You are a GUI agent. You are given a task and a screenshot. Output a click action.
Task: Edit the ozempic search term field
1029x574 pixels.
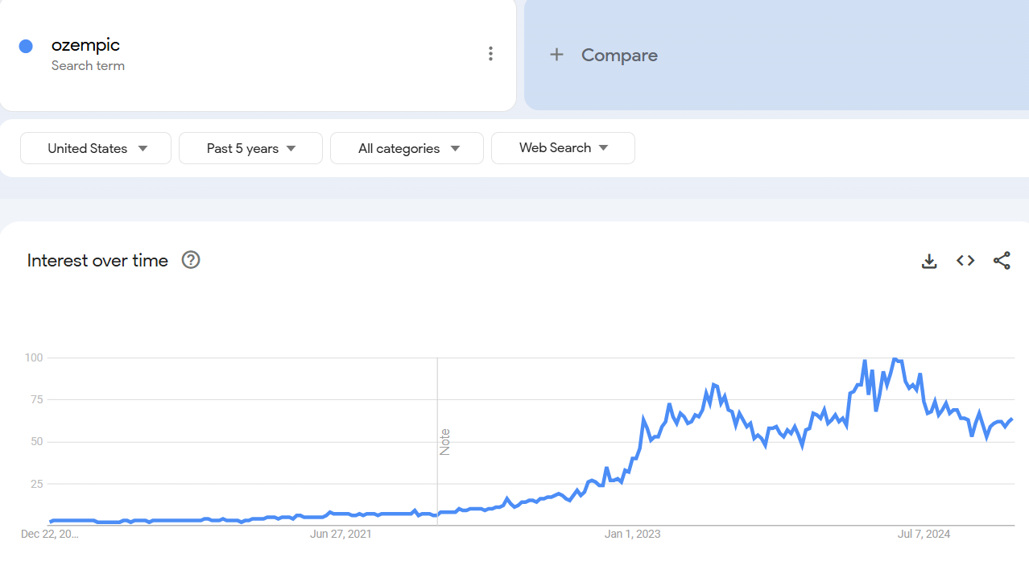(x=85, y=45)
